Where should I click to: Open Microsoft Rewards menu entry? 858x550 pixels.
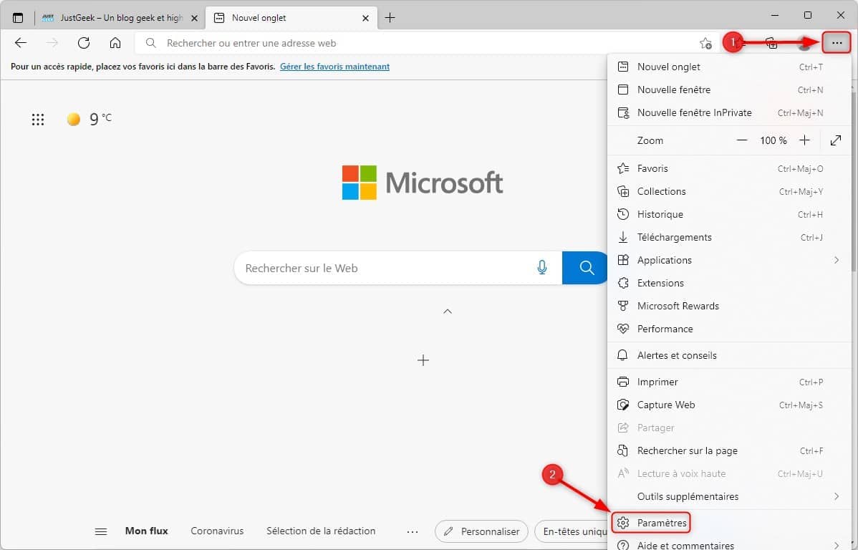point(729,307)
